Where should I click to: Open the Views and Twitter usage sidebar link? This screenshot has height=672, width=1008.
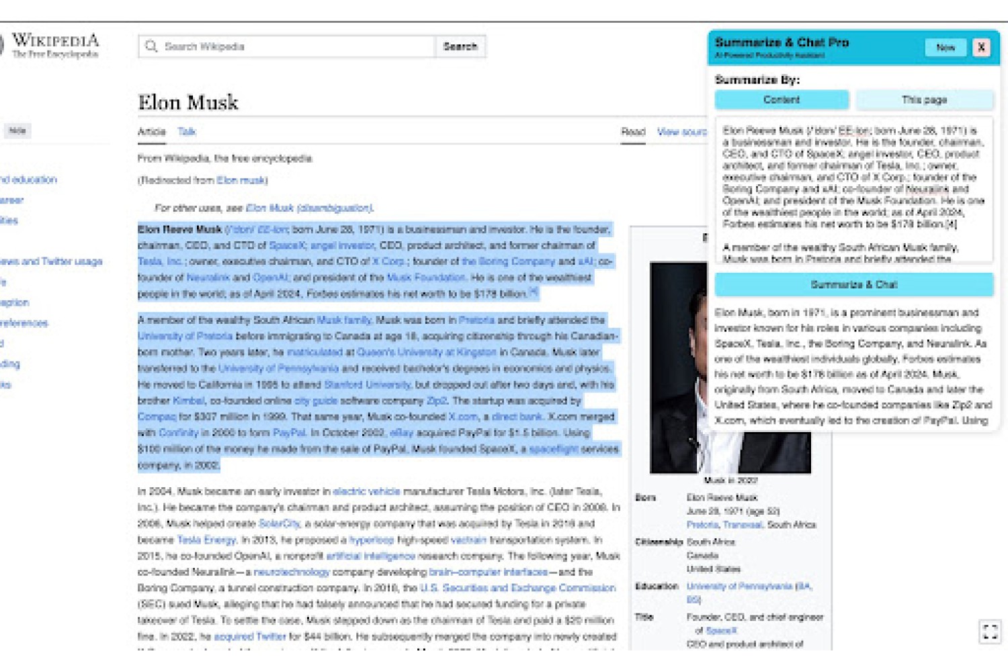pos(51,261)
